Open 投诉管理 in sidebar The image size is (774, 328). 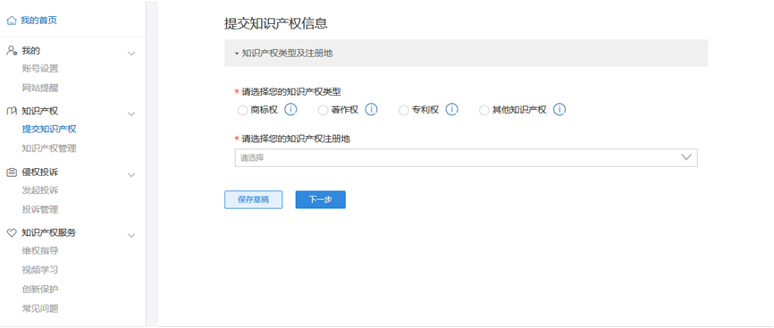40,209
